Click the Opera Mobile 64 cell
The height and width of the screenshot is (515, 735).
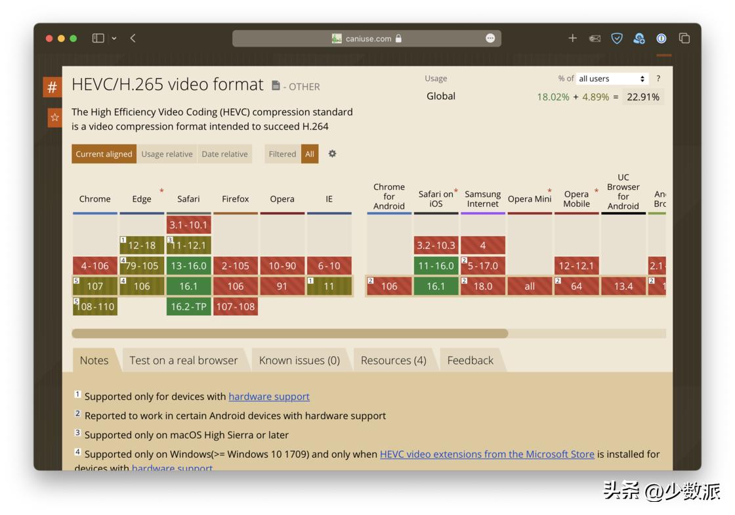(x=577, y=286)
